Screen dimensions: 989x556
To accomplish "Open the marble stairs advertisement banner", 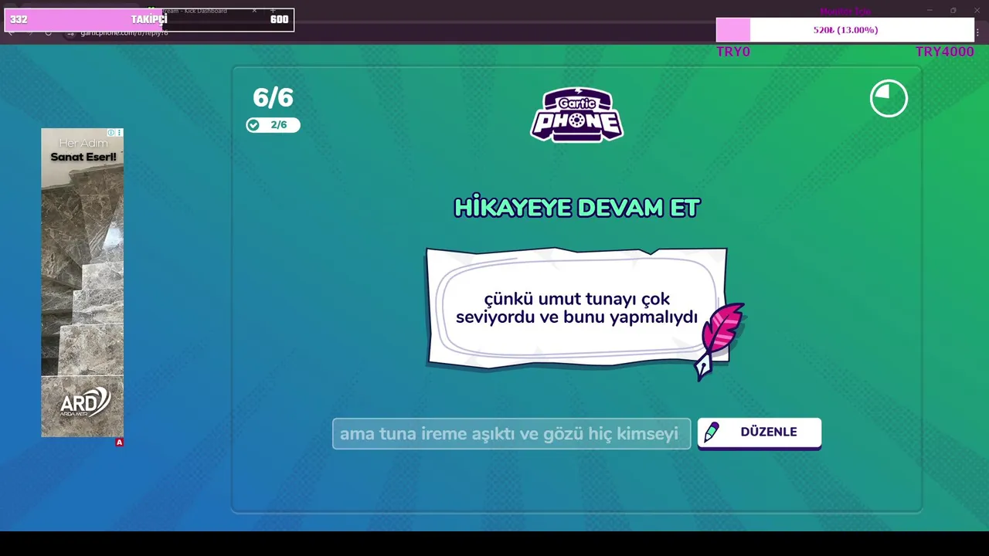I will [82, 283].
